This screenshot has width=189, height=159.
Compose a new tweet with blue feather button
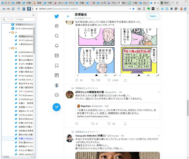click(56, 107)
